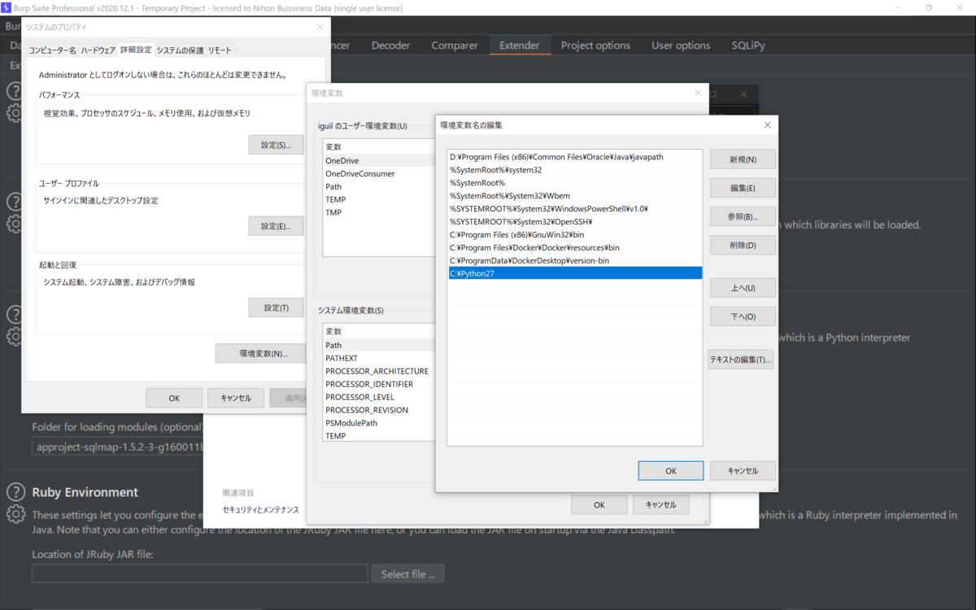976x610 pixels.
Task: Select the javapath entry in path list
Action: (x=574, y=157)
